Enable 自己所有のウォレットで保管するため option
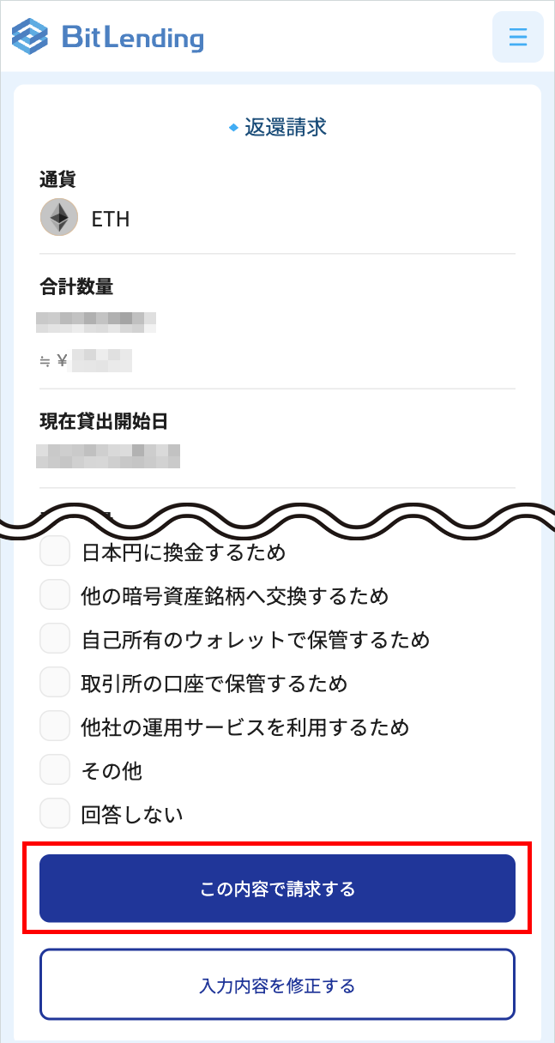Viewport: 555px width, 1043px height. pyautogui.click(x=54, y=638)
